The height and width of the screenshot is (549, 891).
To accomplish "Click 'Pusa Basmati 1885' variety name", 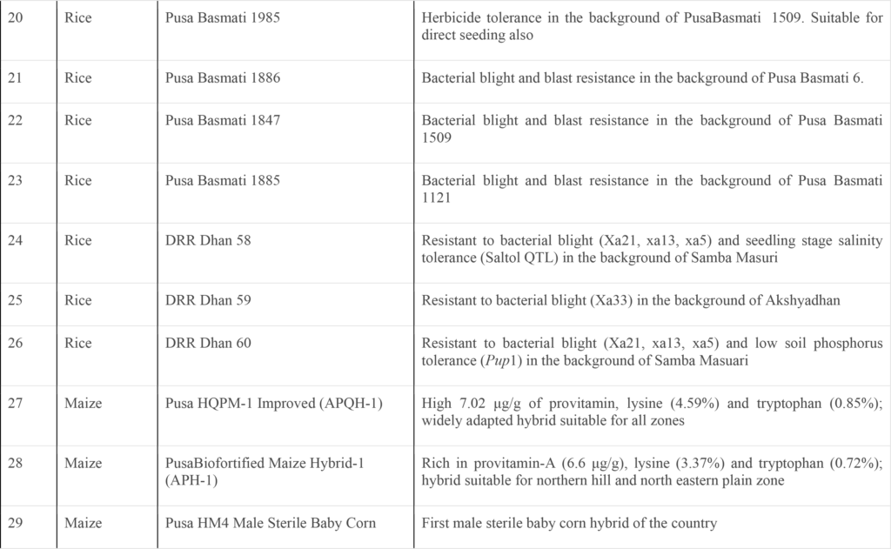I will (223, 181).
